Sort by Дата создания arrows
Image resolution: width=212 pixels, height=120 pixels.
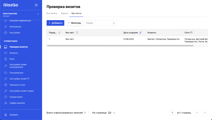(140, 33)
